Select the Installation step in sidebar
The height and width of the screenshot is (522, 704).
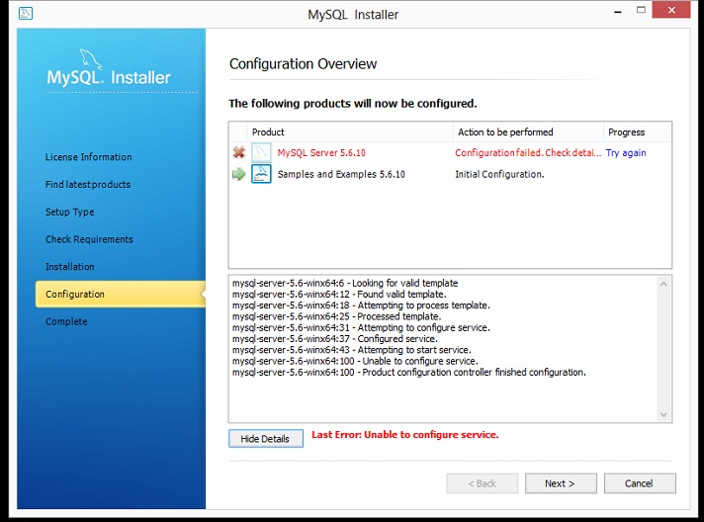coord(69,267)
